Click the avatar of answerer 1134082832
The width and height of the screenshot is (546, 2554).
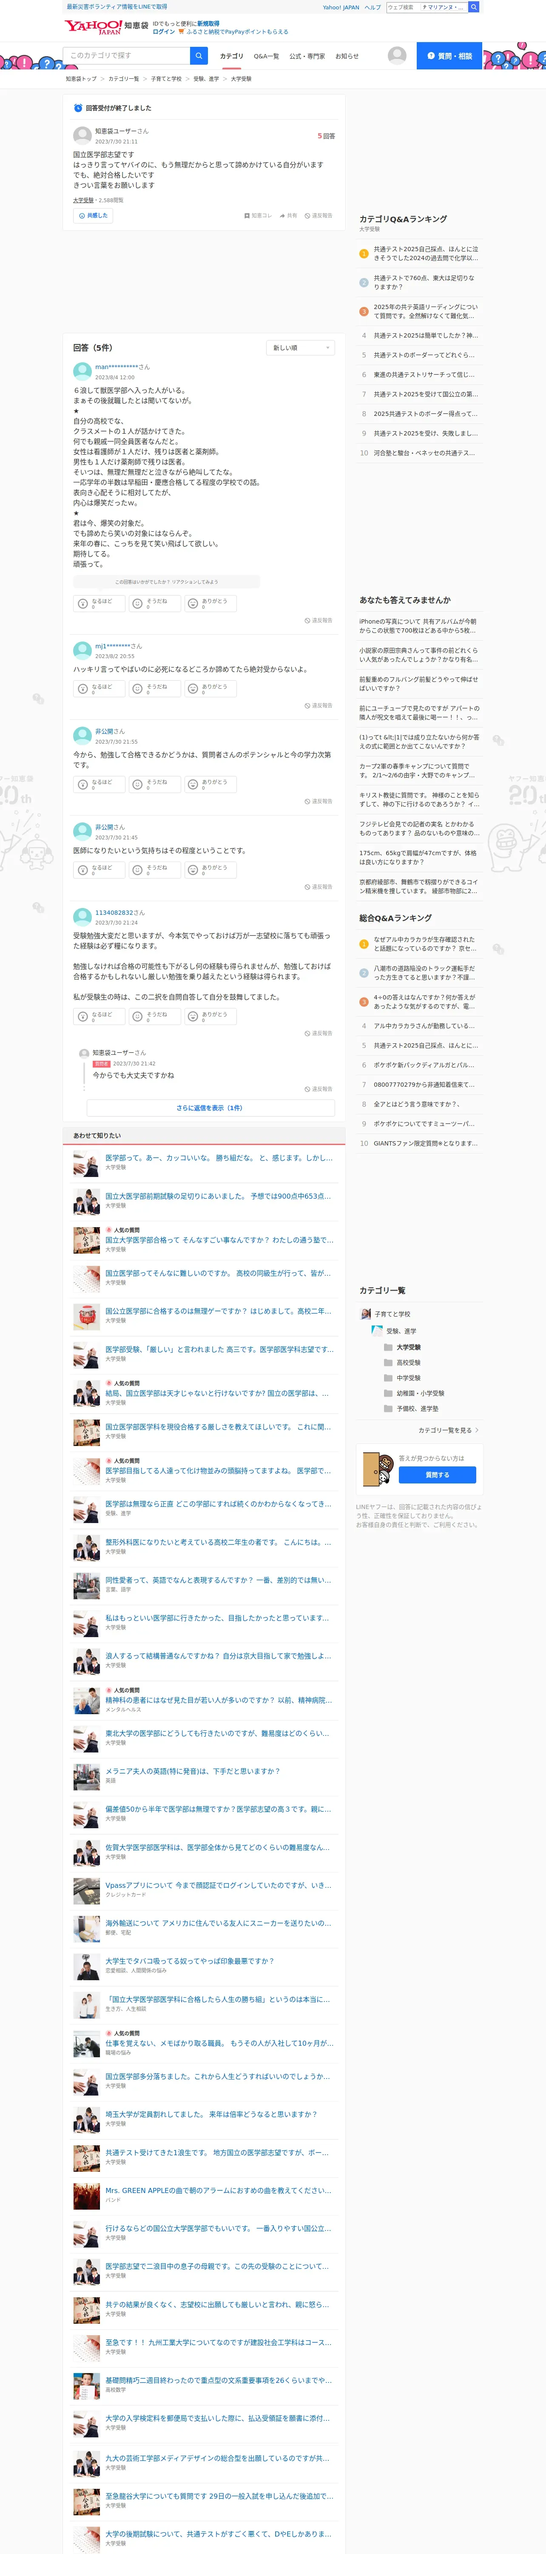pos(82,917)
